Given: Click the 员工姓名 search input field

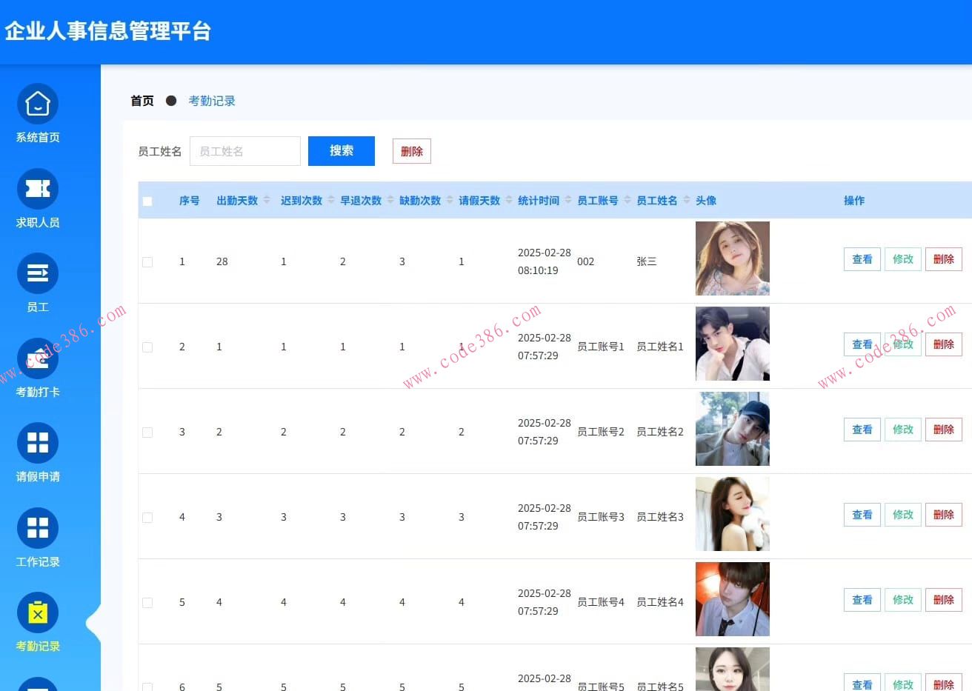Looking at the screenshot, I should click(244, 151).
